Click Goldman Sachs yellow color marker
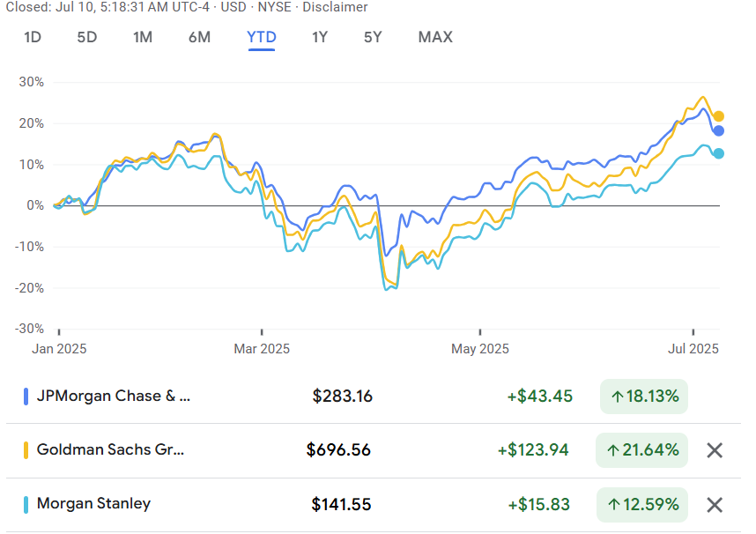This screenshot has height=534, width=756. [26, 450]
